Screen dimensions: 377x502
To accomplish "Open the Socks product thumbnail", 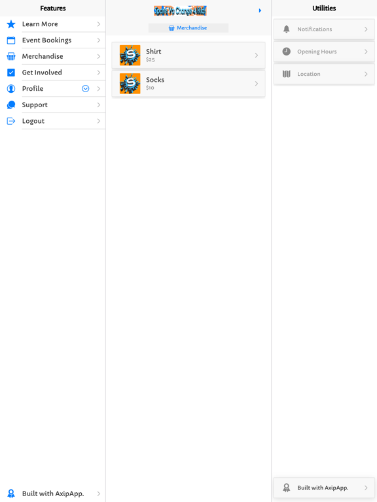I will coord(130,84).
